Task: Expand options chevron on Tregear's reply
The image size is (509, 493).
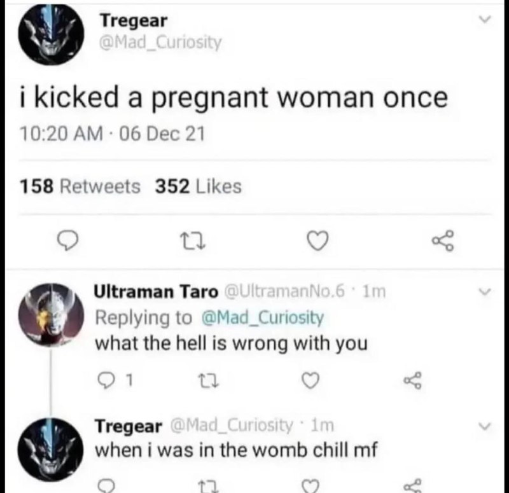Action: (x=485, y=426)
